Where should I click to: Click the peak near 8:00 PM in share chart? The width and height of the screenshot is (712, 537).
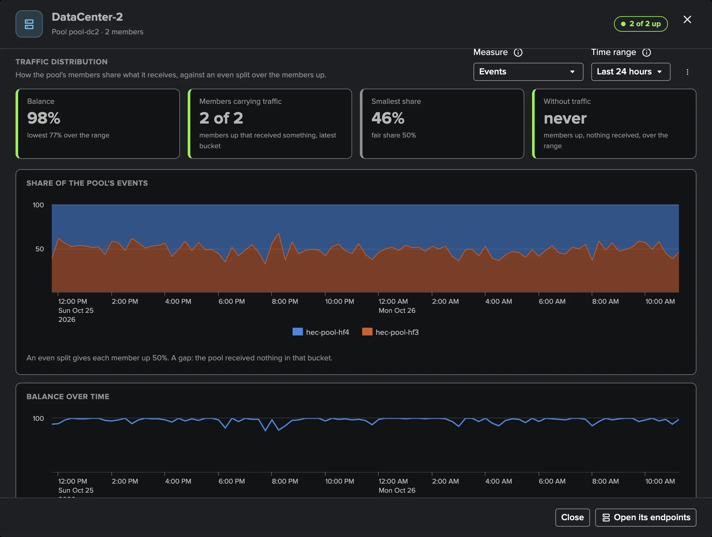tap(279, 233)
